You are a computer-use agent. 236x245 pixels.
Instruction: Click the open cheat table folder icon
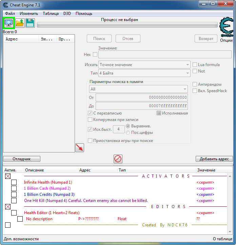20,23
